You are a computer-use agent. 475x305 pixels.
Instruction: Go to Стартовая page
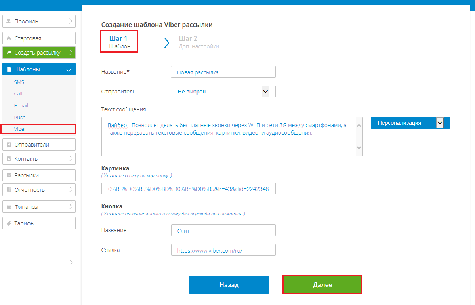[39, 38]
